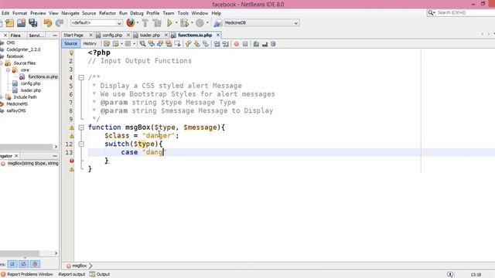Click the Source view button
The image size is (495, 278).
[70, 43]
